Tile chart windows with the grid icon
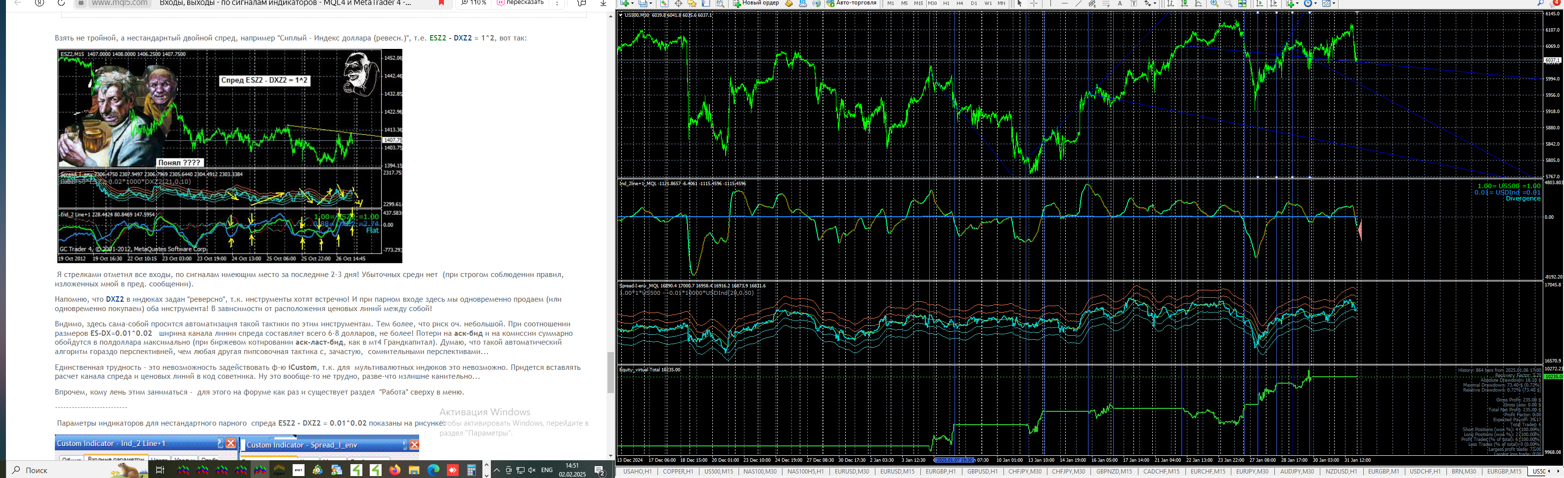 pos(1242,3)
